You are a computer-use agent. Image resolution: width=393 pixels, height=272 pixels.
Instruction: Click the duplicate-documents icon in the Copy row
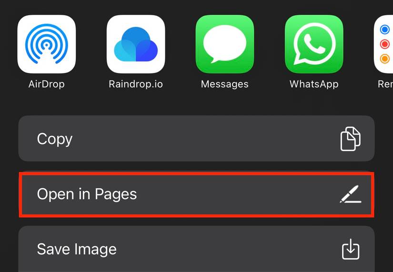(351, 139)
